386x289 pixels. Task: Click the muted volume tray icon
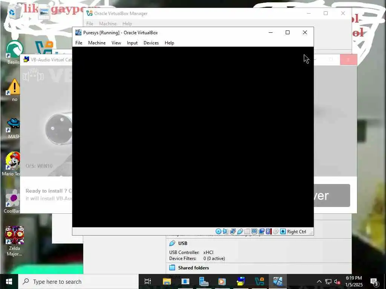337,281
